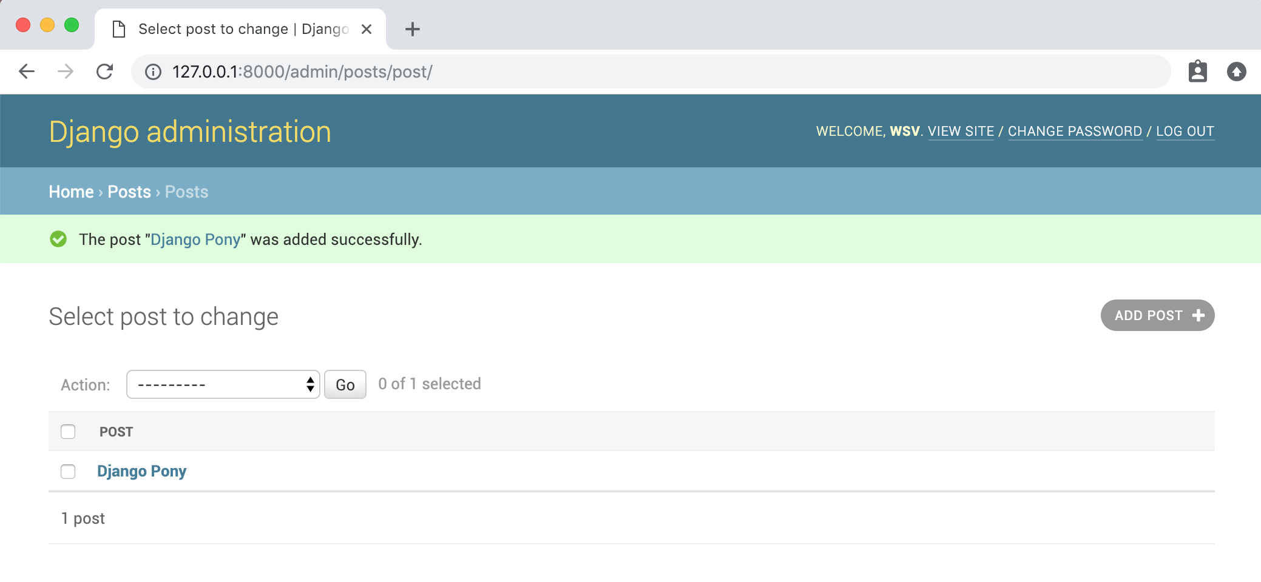Toggle the select-all checkbox in the POST header
This screenshot has width=1261, height=582.
pyautogui.click(x=68, y=432)
